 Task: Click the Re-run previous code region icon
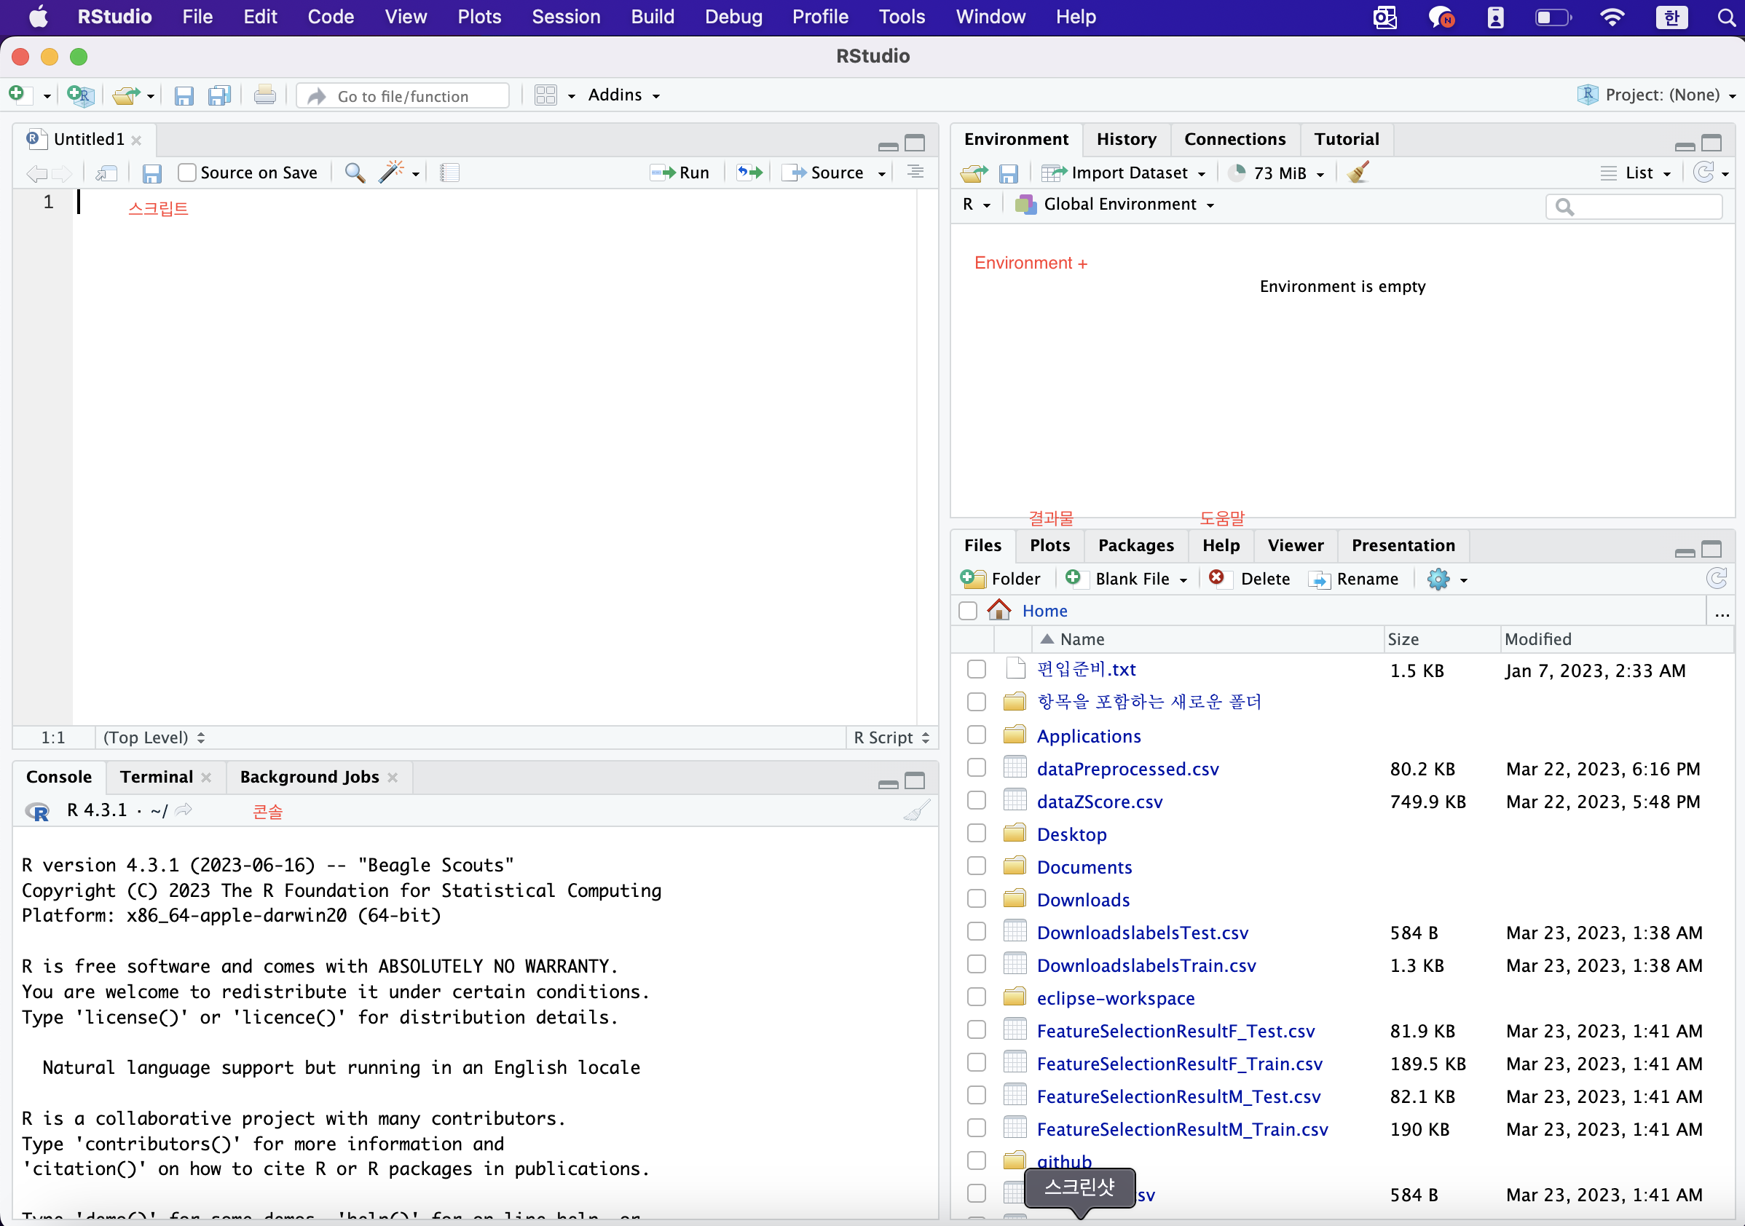pyautogui.click(x=749, y=173)
